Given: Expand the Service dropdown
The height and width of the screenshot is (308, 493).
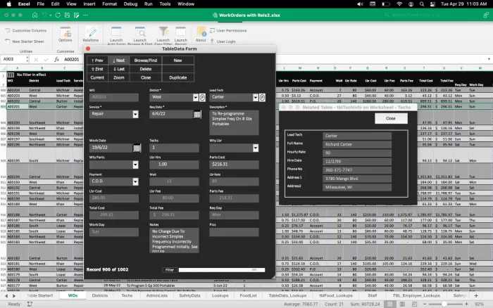Looking at the screenshot, I should tap(135, 114).
